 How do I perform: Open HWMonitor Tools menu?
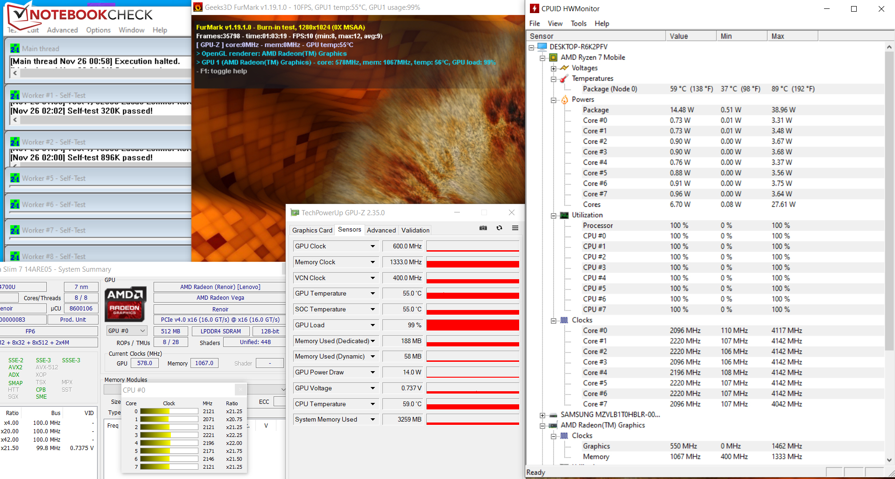pyautogui.click(x=578, y=23)
